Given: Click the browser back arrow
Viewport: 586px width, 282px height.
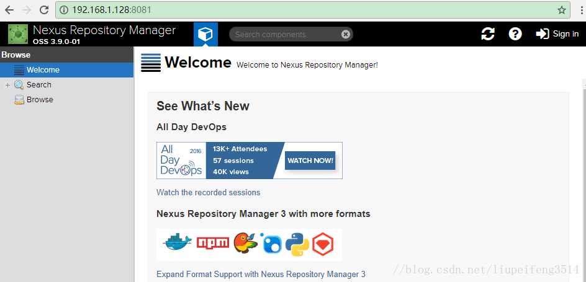Looking at the screenshot, I should 9,10.
